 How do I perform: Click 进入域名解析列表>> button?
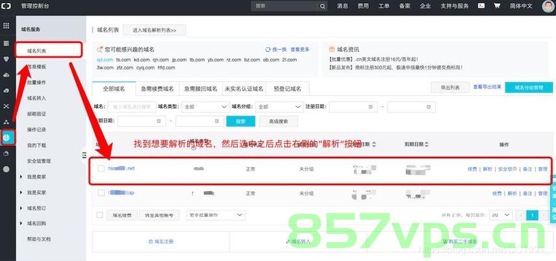[154, 30]
